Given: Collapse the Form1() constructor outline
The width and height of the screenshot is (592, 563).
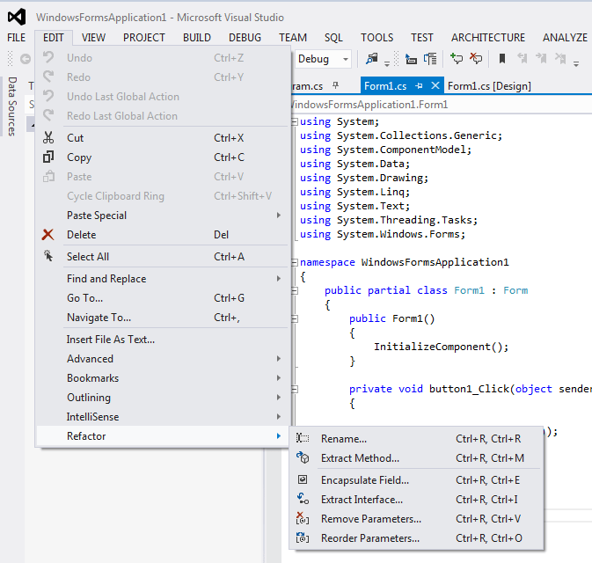Looking at the screenshot, I should tap(295, 318).
